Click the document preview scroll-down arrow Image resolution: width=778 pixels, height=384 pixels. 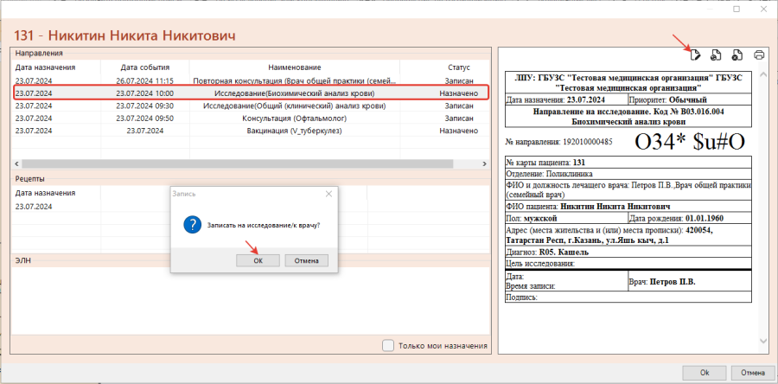(x=763, y=341)
